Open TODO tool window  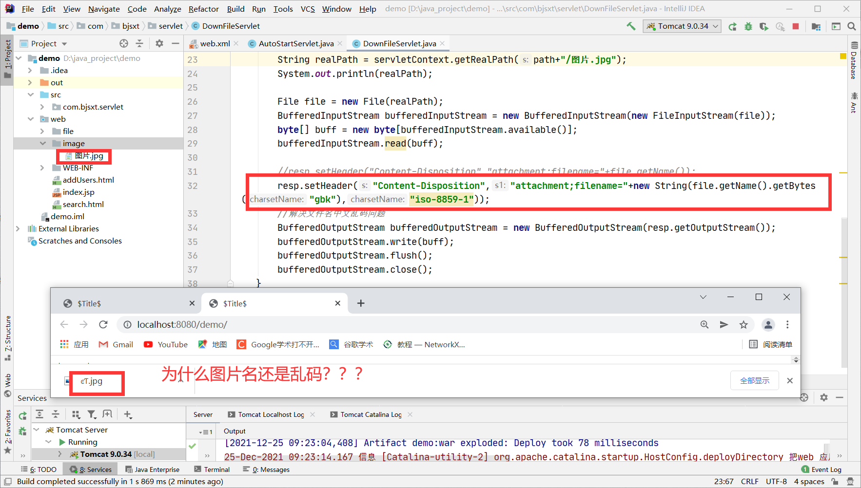[x=39, y=469]
